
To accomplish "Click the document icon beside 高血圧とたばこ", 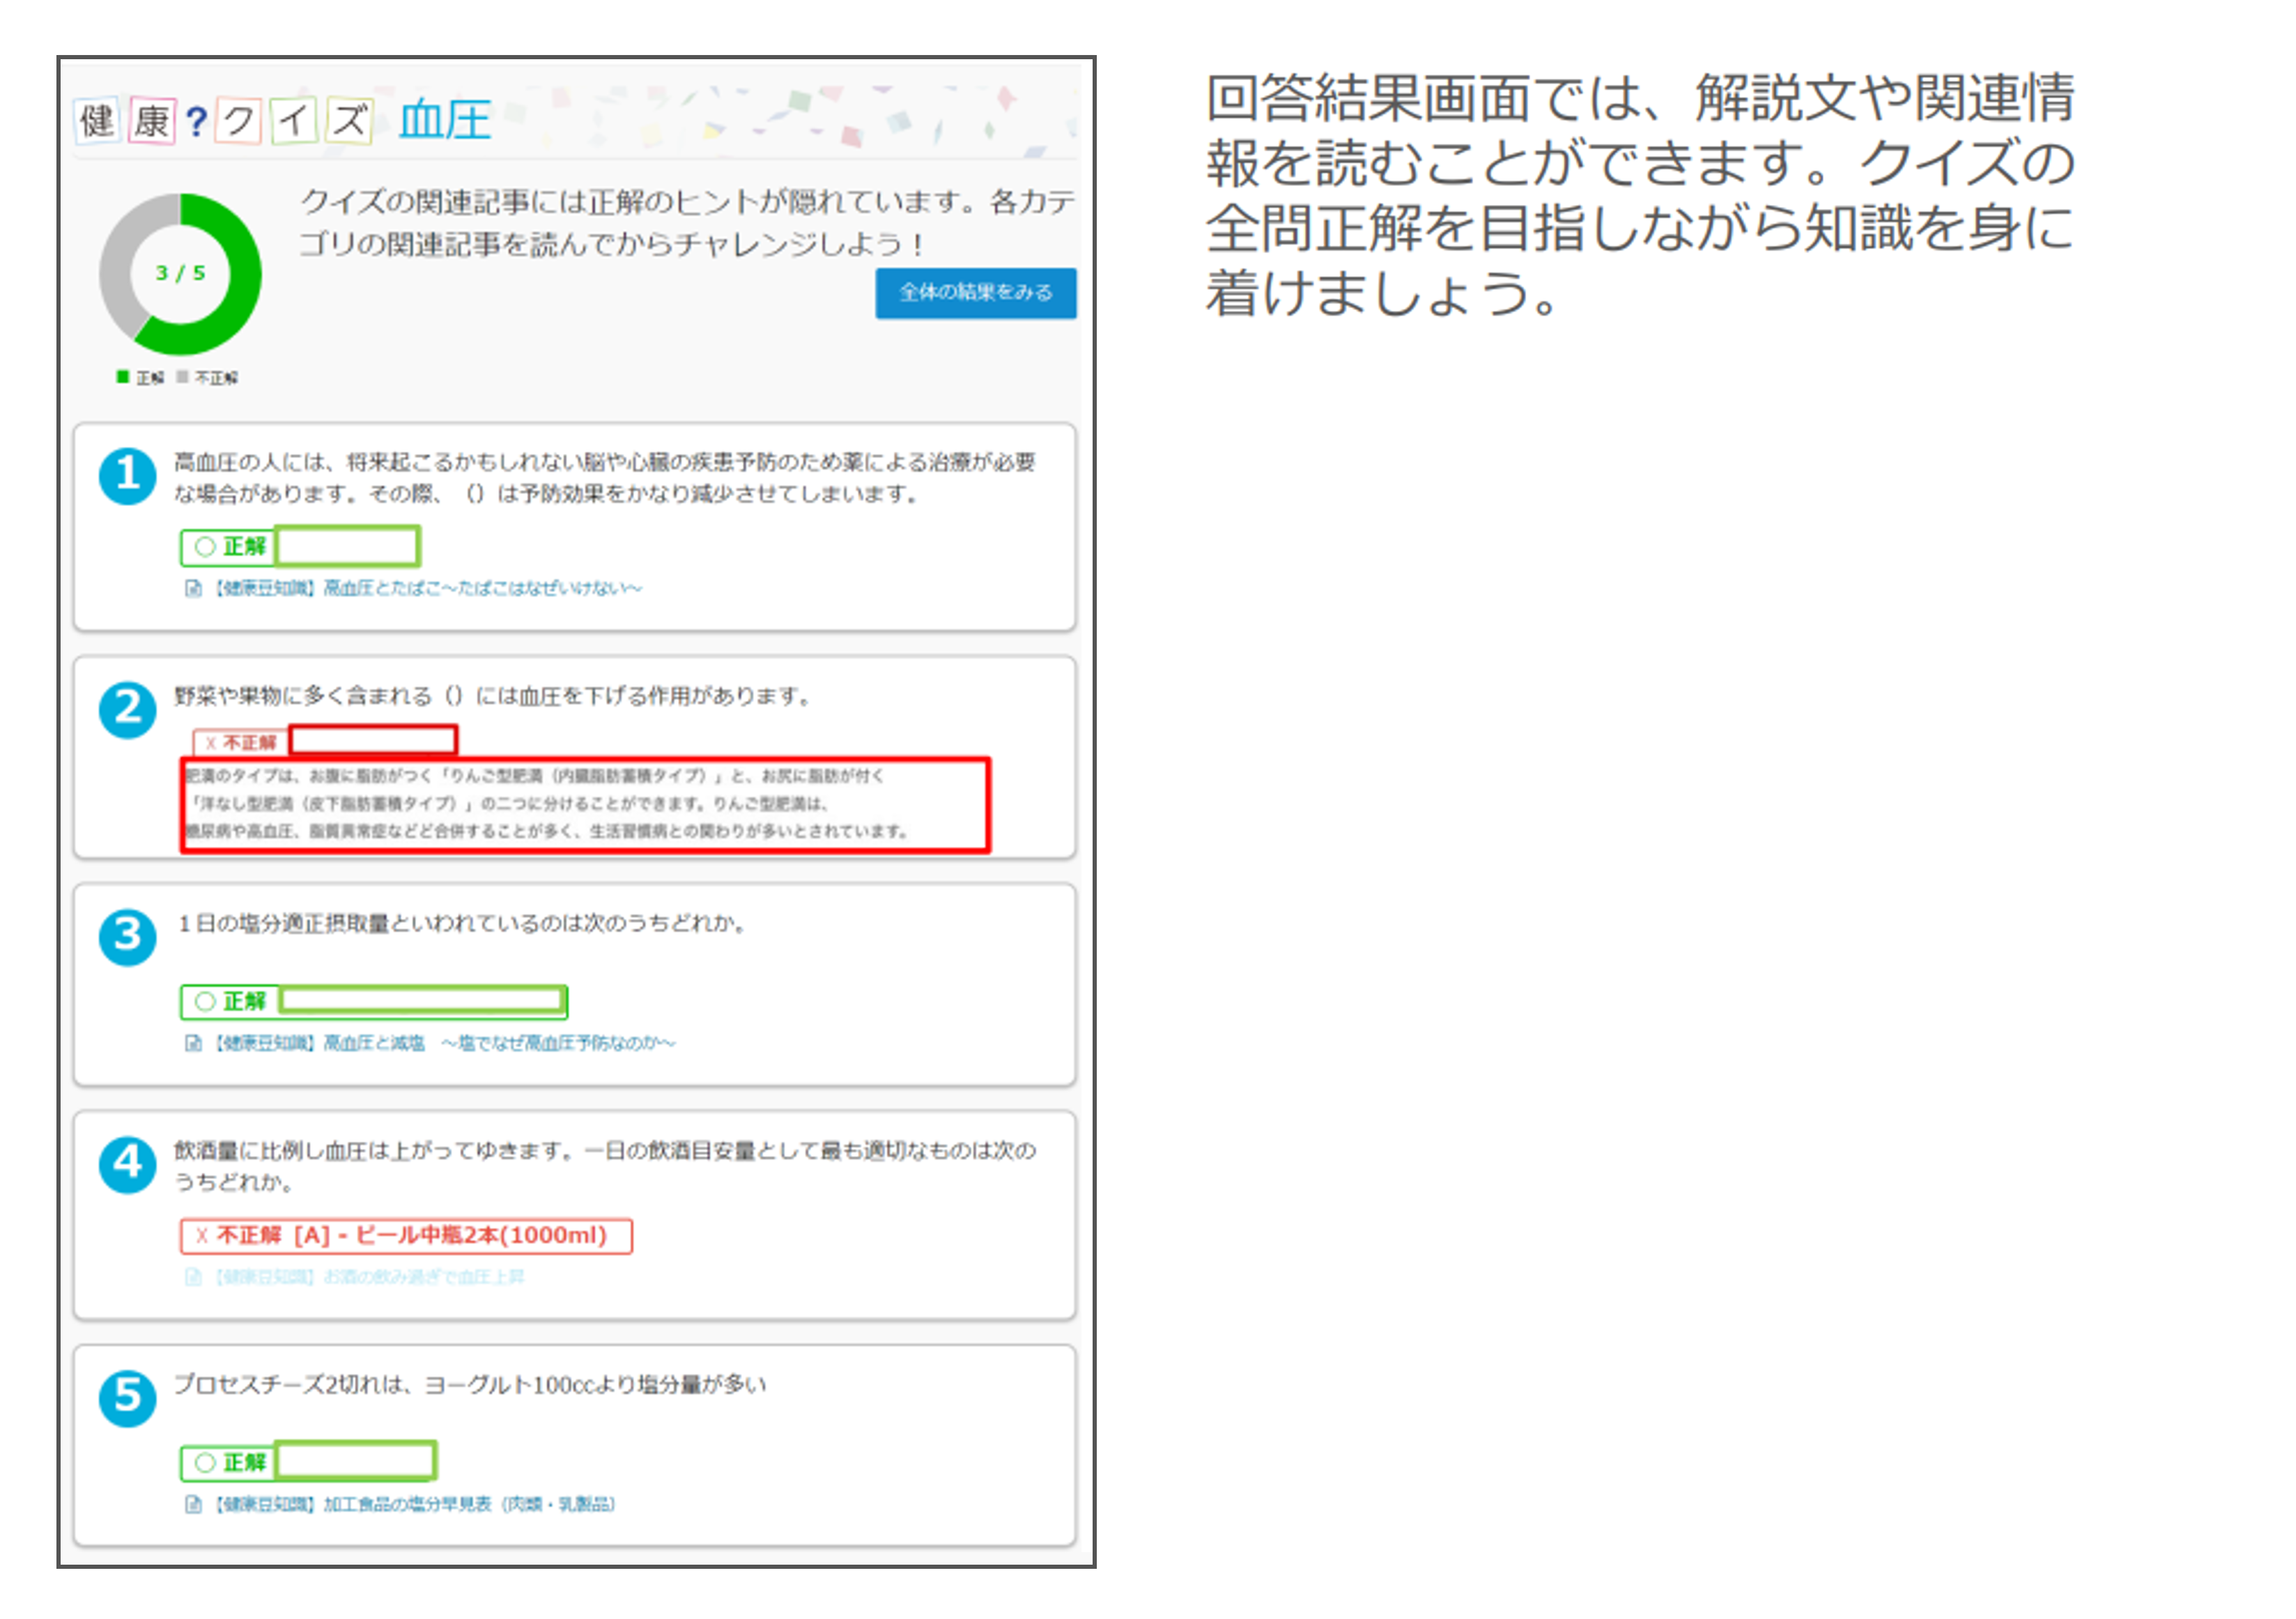I will point(193,588).
